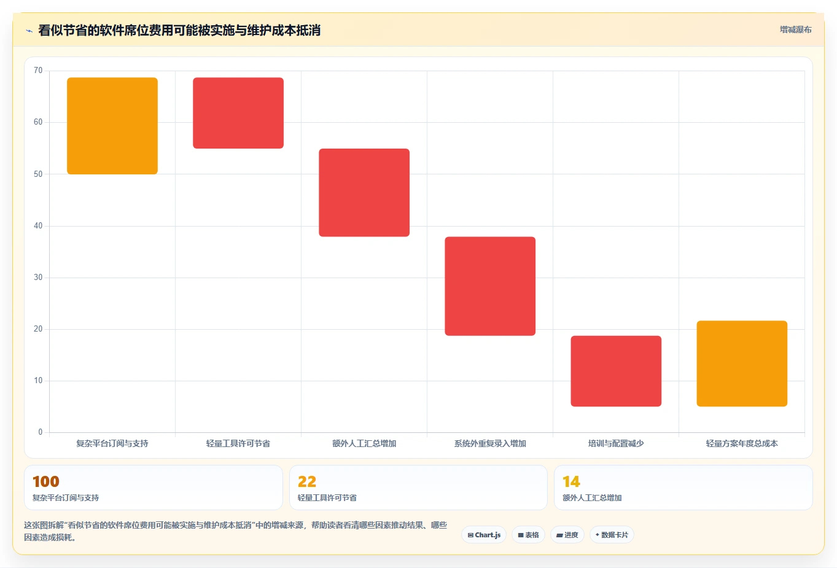This screenshot has height=568, width=837.
Task: Click the red bar for 系统外重复录入增加
Action: click(490, 286)
